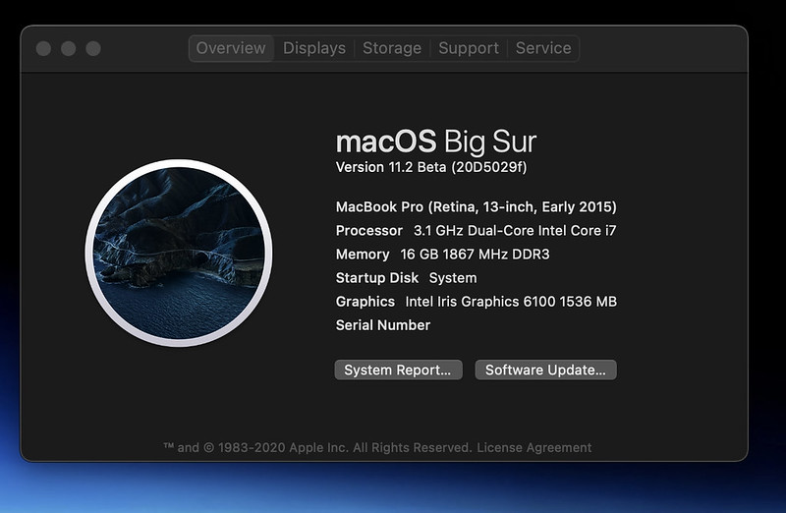Click the Serial Number label
The image size is (786, 513).
click(x=383, y=325)
